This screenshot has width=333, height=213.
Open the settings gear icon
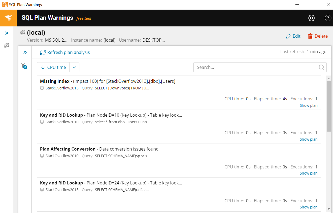[311, 18]
